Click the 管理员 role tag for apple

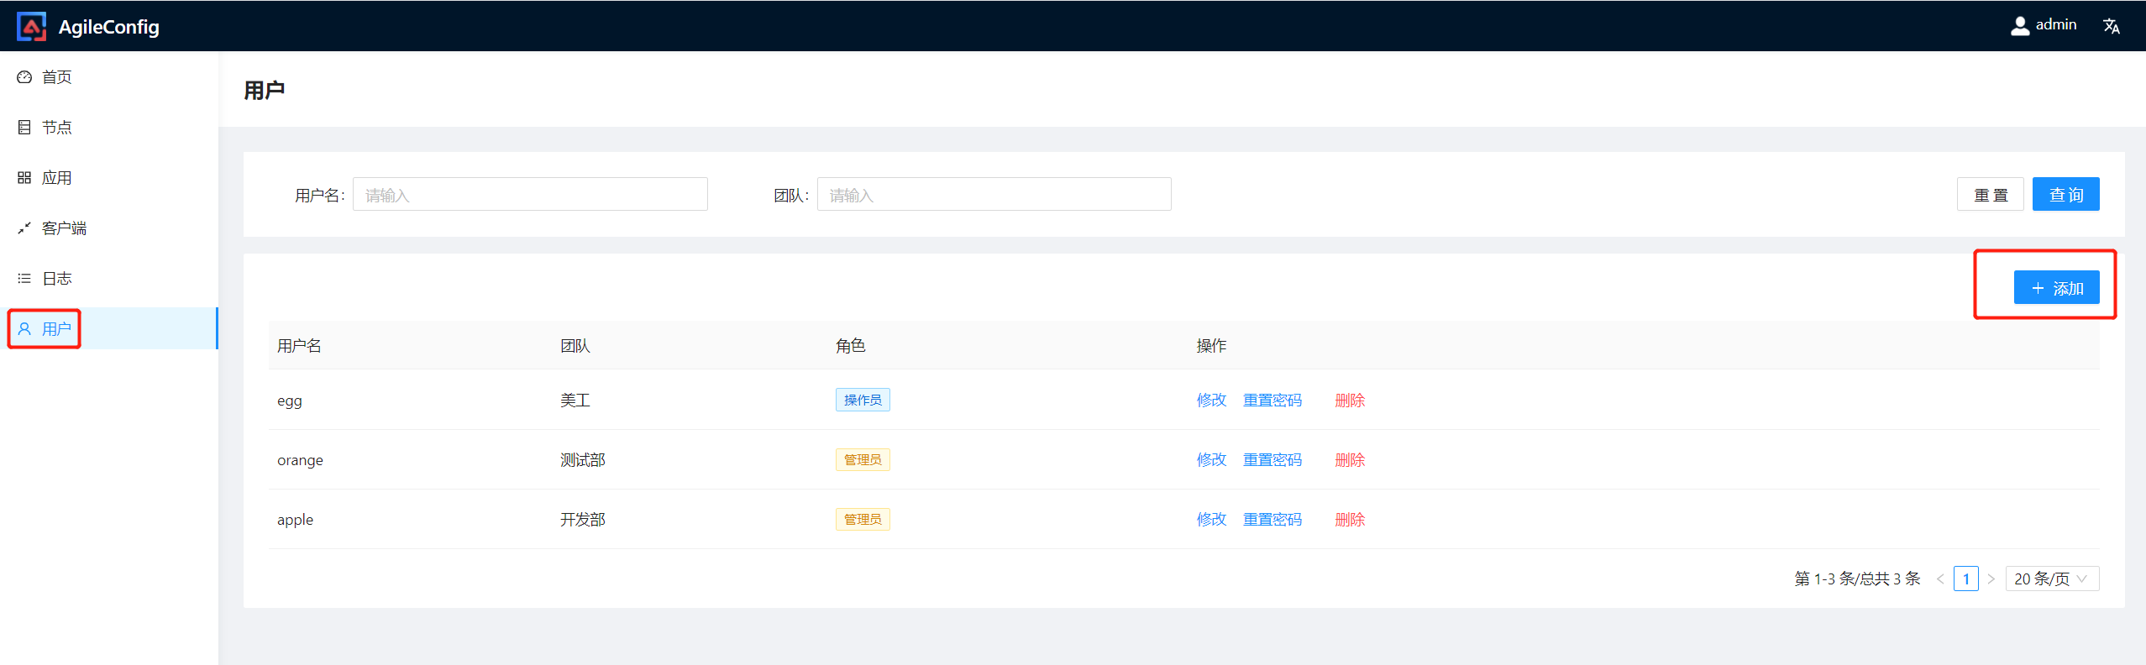863,519
